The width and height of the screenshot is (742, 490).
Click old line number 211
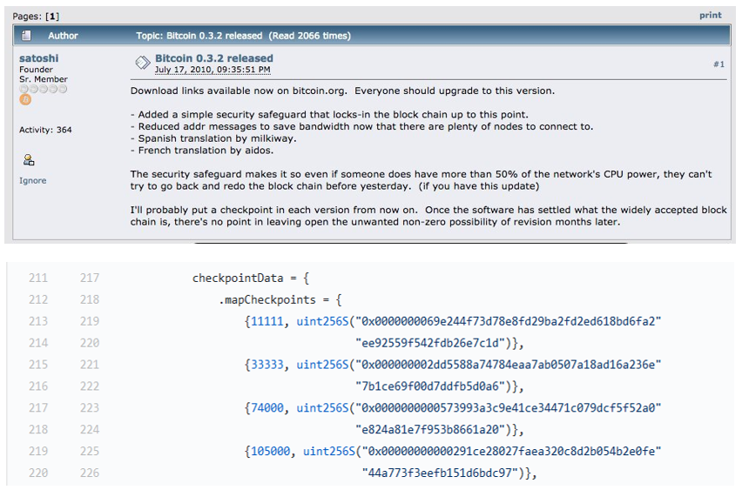pos(38,278)
